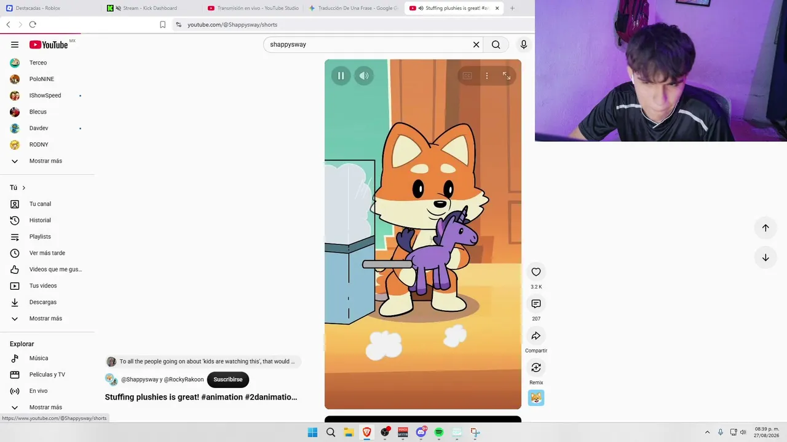Toggle captions on the Short
Image resolution: width=787 pixels, height=442 pixels.
pyautogui.click(x=467, y=76)
